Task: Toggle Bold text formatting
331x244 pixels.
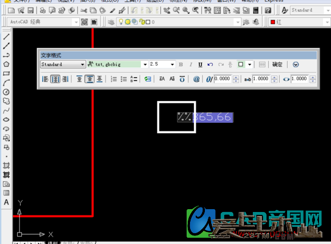Action: (181, 65)
